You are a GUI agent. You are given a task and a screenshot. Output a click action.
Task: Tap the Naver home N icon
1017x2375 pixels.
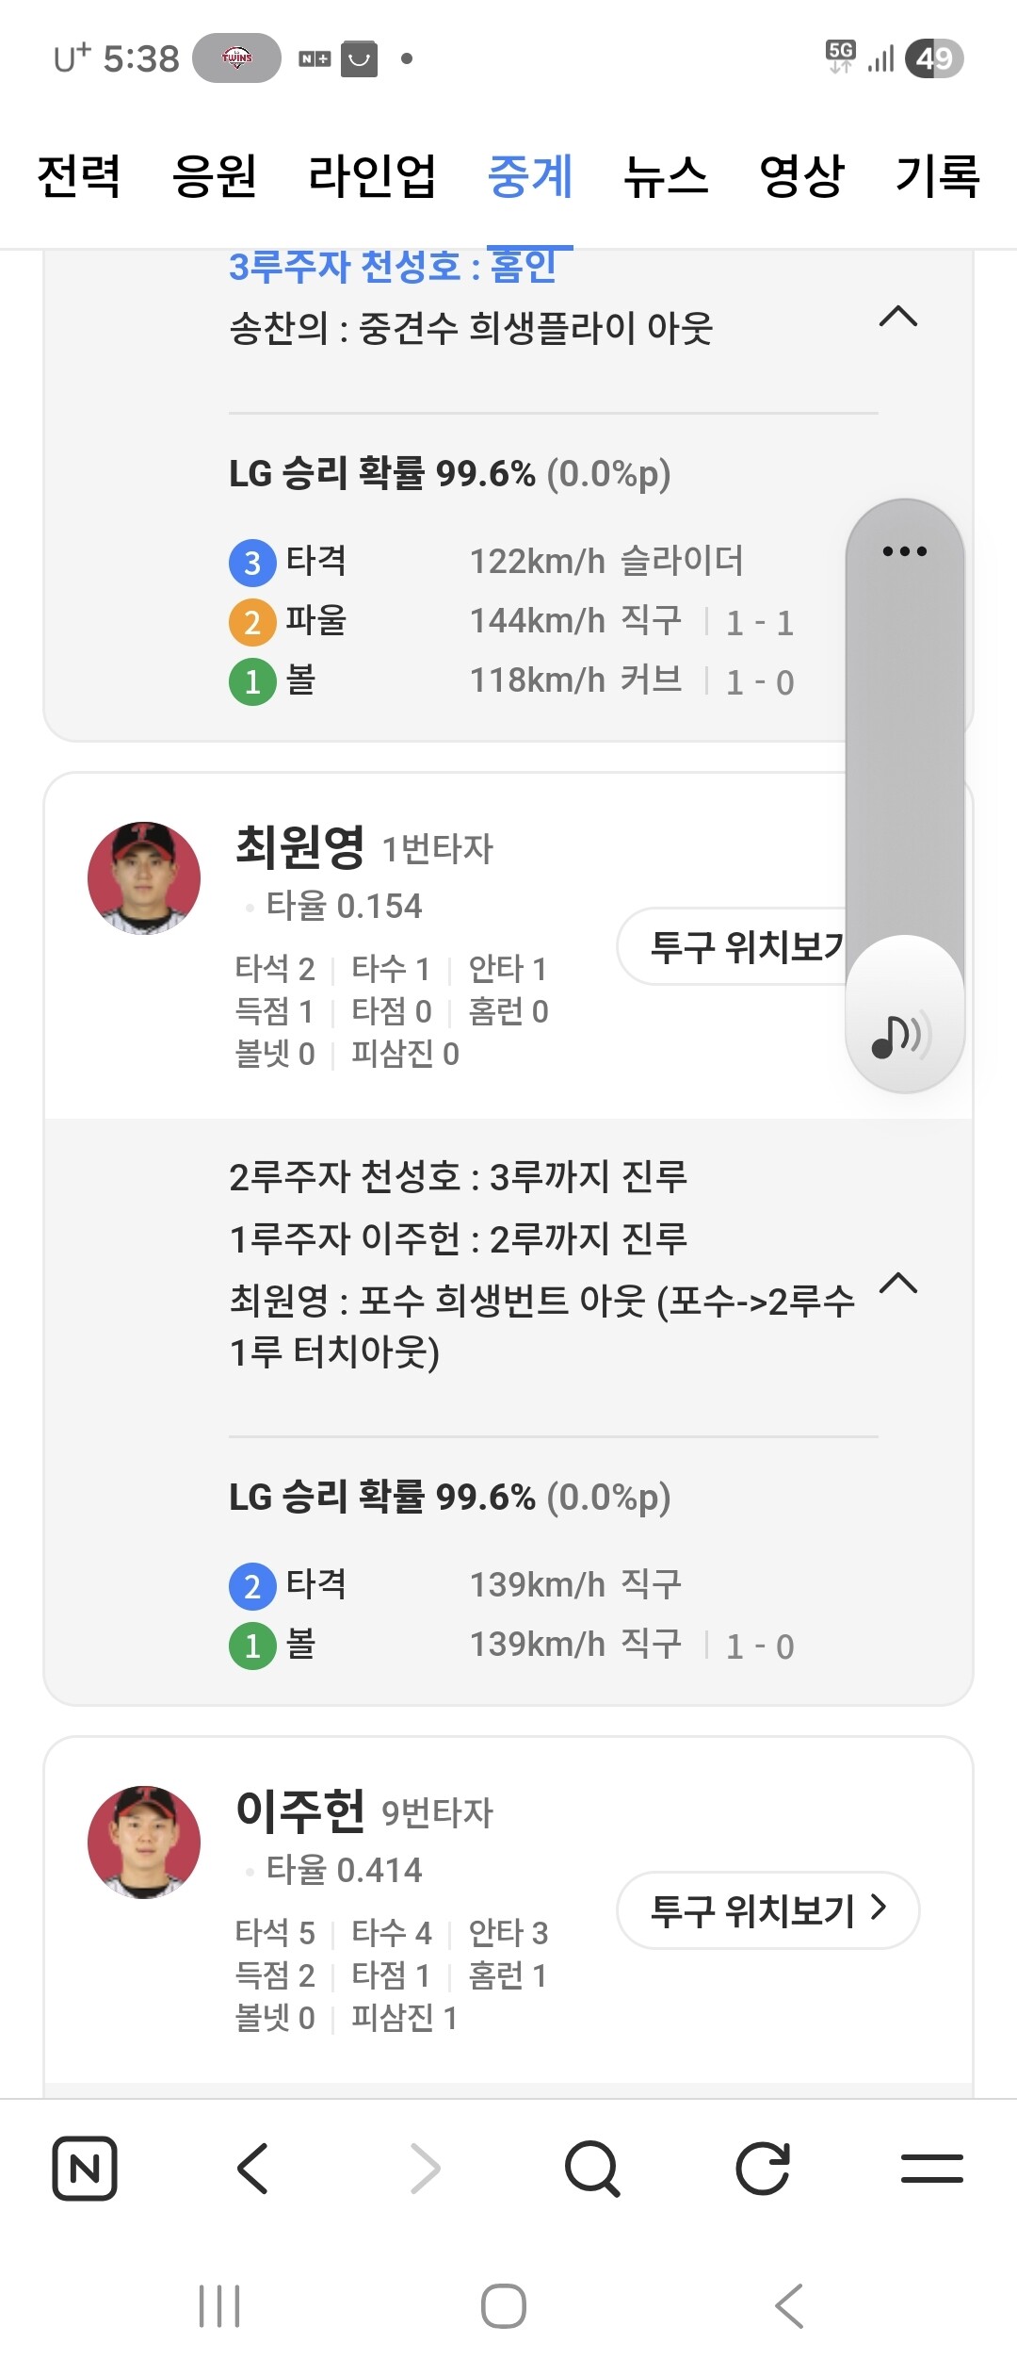[85, 2169]
